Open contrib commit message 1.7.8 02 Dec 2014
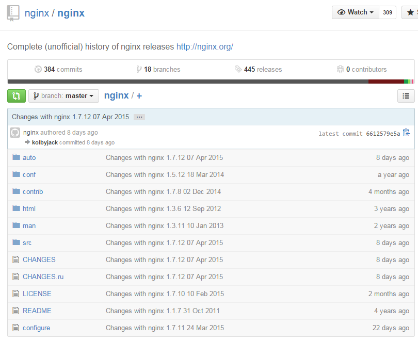Image resolution: width=418 pixels, height=341 pixels. tap(163, 191)
